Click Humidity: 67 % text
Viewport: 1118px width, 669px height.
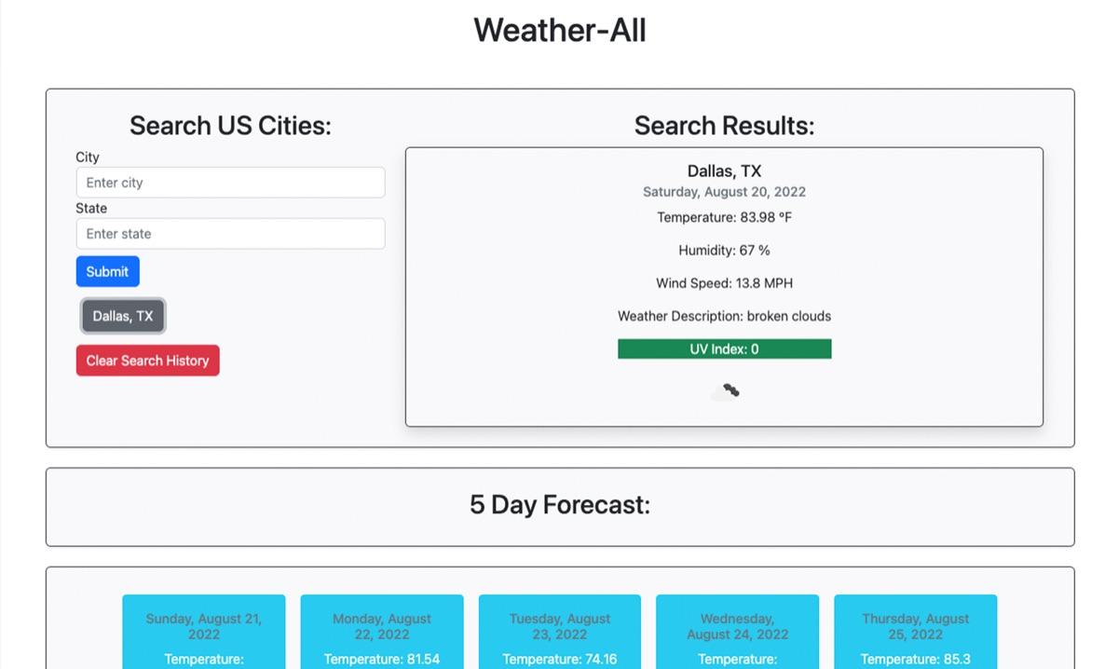coord(725,251)
